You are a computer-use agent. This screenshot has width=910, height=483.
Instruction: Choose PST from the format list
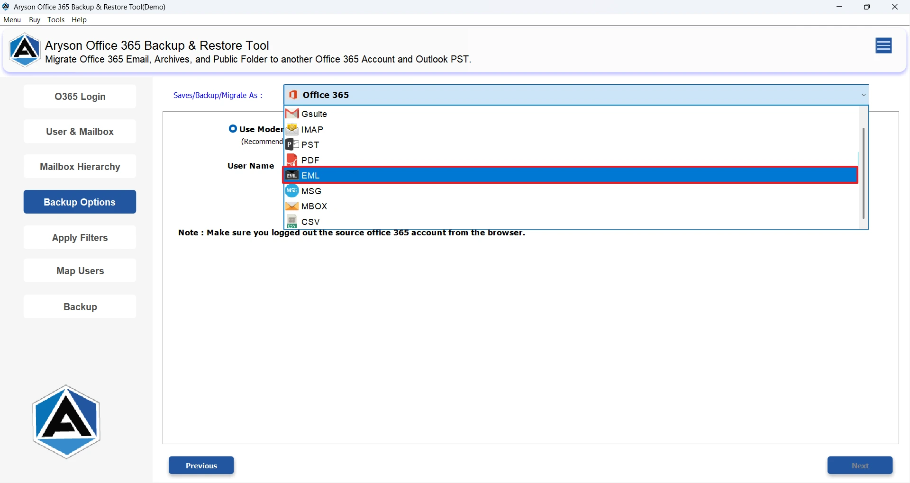point(571,144)
